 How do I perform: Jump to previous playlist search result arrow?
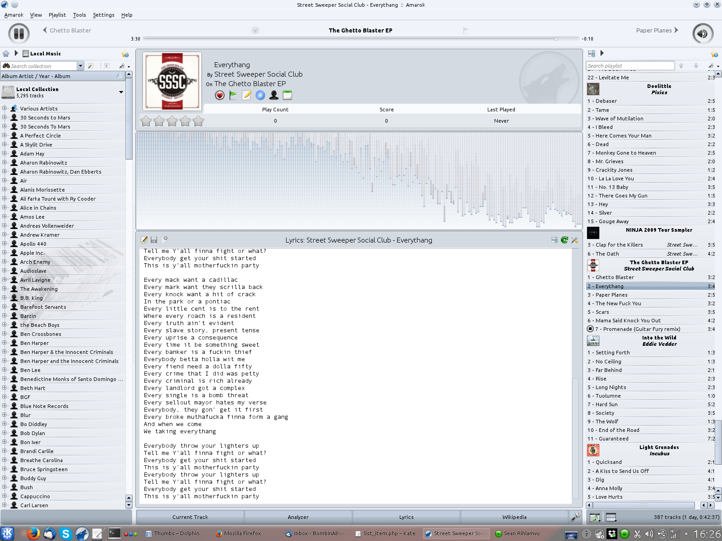(x=681, y=66)
